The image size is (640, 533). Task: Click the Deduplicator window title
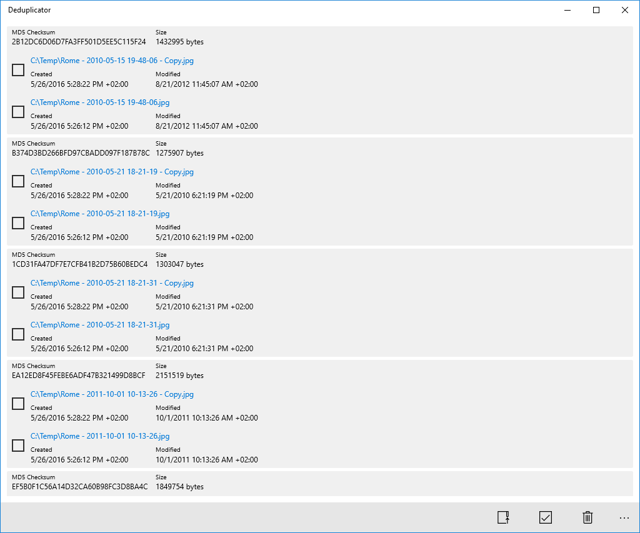tap(29, 10)
